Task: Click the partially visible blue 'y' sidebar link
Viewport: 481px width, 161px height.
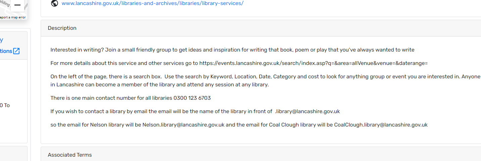Action: tap(1, 40)
